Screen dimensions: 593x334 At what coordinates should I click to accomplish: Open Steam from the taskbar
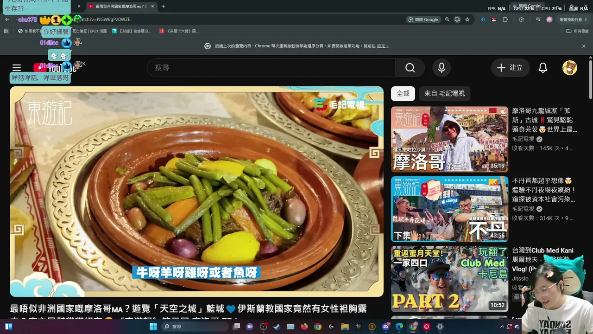(277, 327)
